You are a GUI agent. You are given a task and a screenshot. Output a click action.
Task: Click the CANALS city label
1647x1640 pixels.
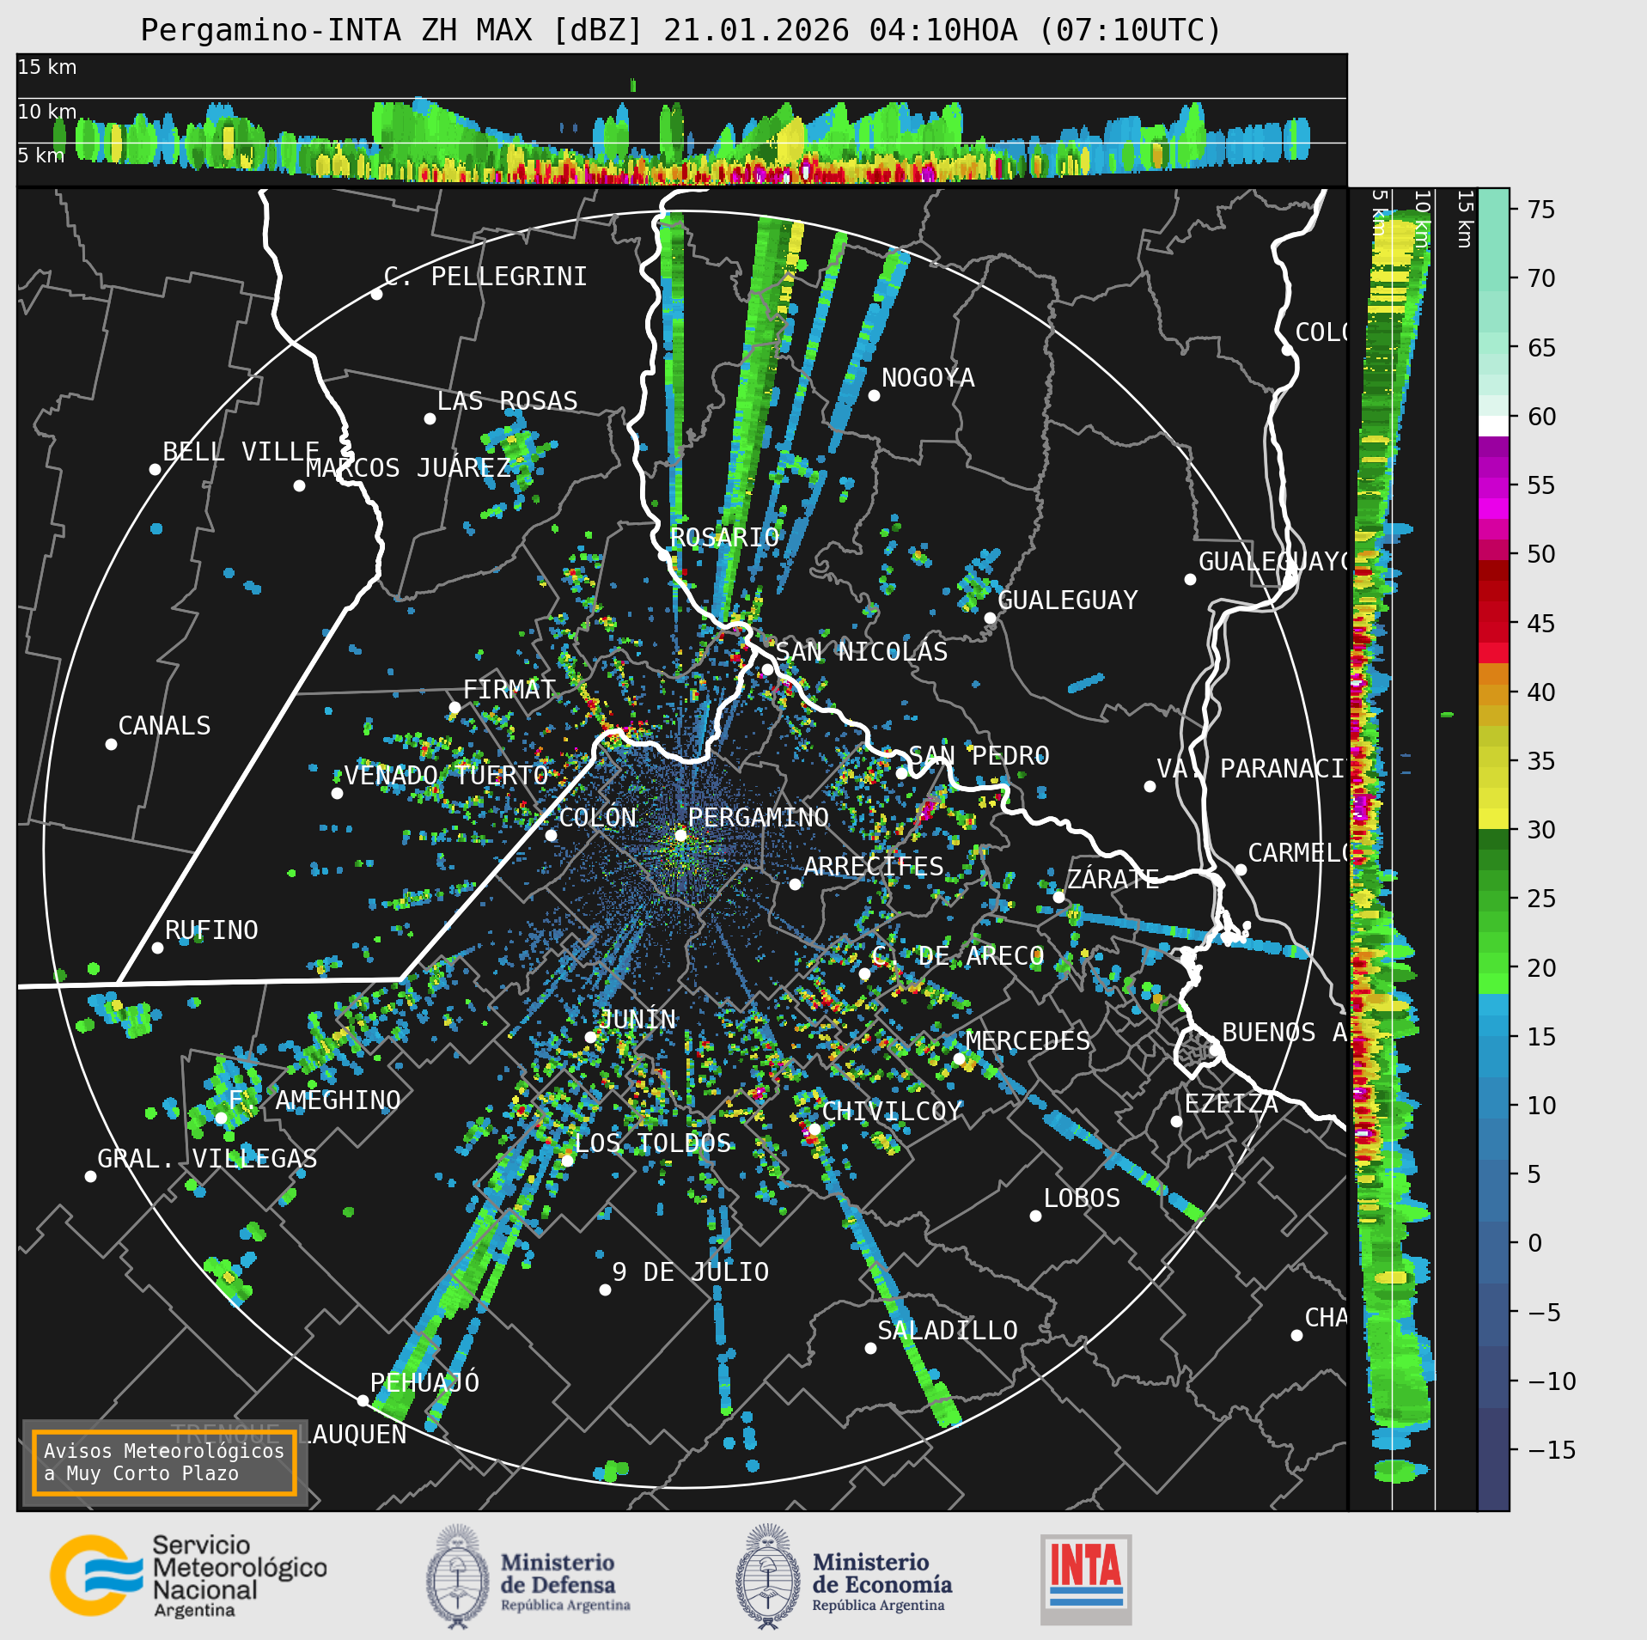(164, 725)
